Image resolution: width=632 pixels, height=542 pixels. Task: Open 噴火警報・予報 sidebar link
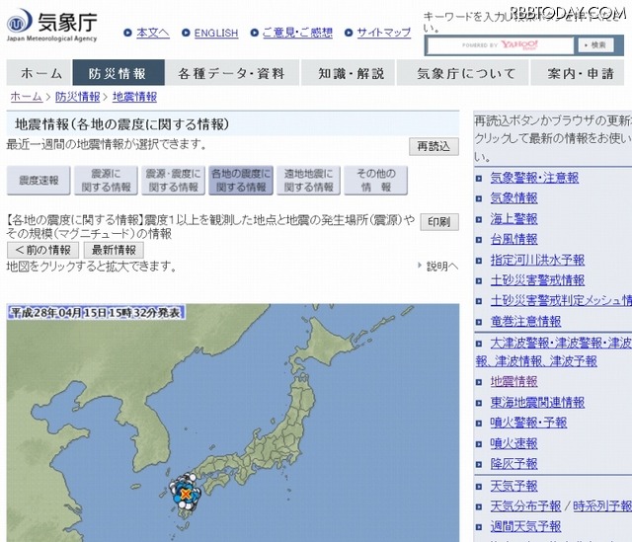click(x=528, y=423)
